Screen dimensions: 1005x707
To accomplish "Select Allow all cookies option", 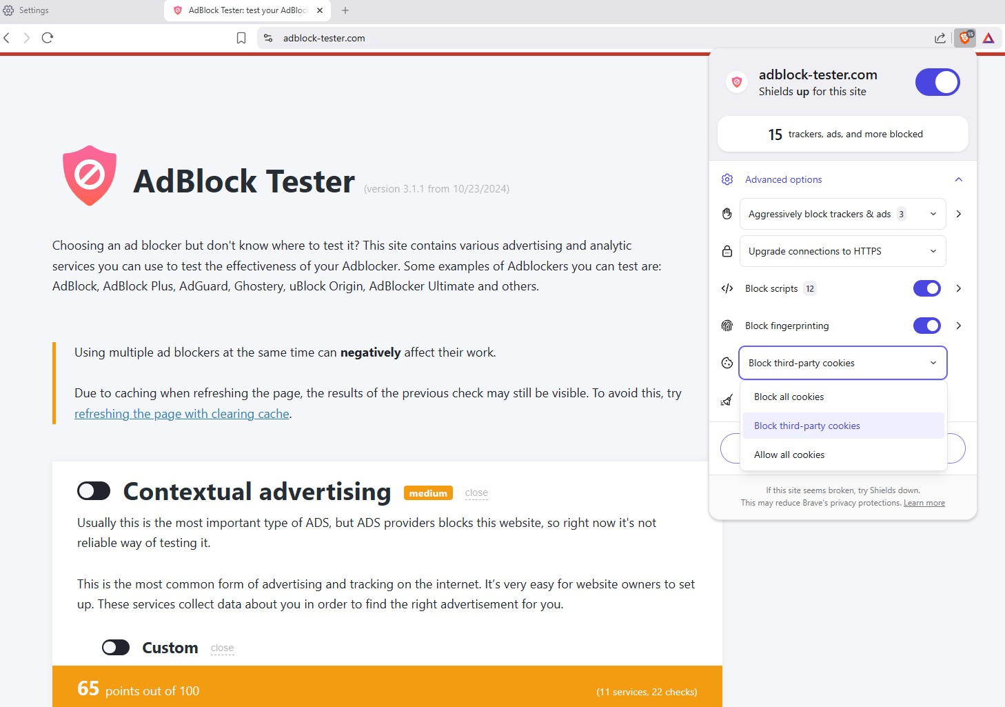I will point(843,455).
